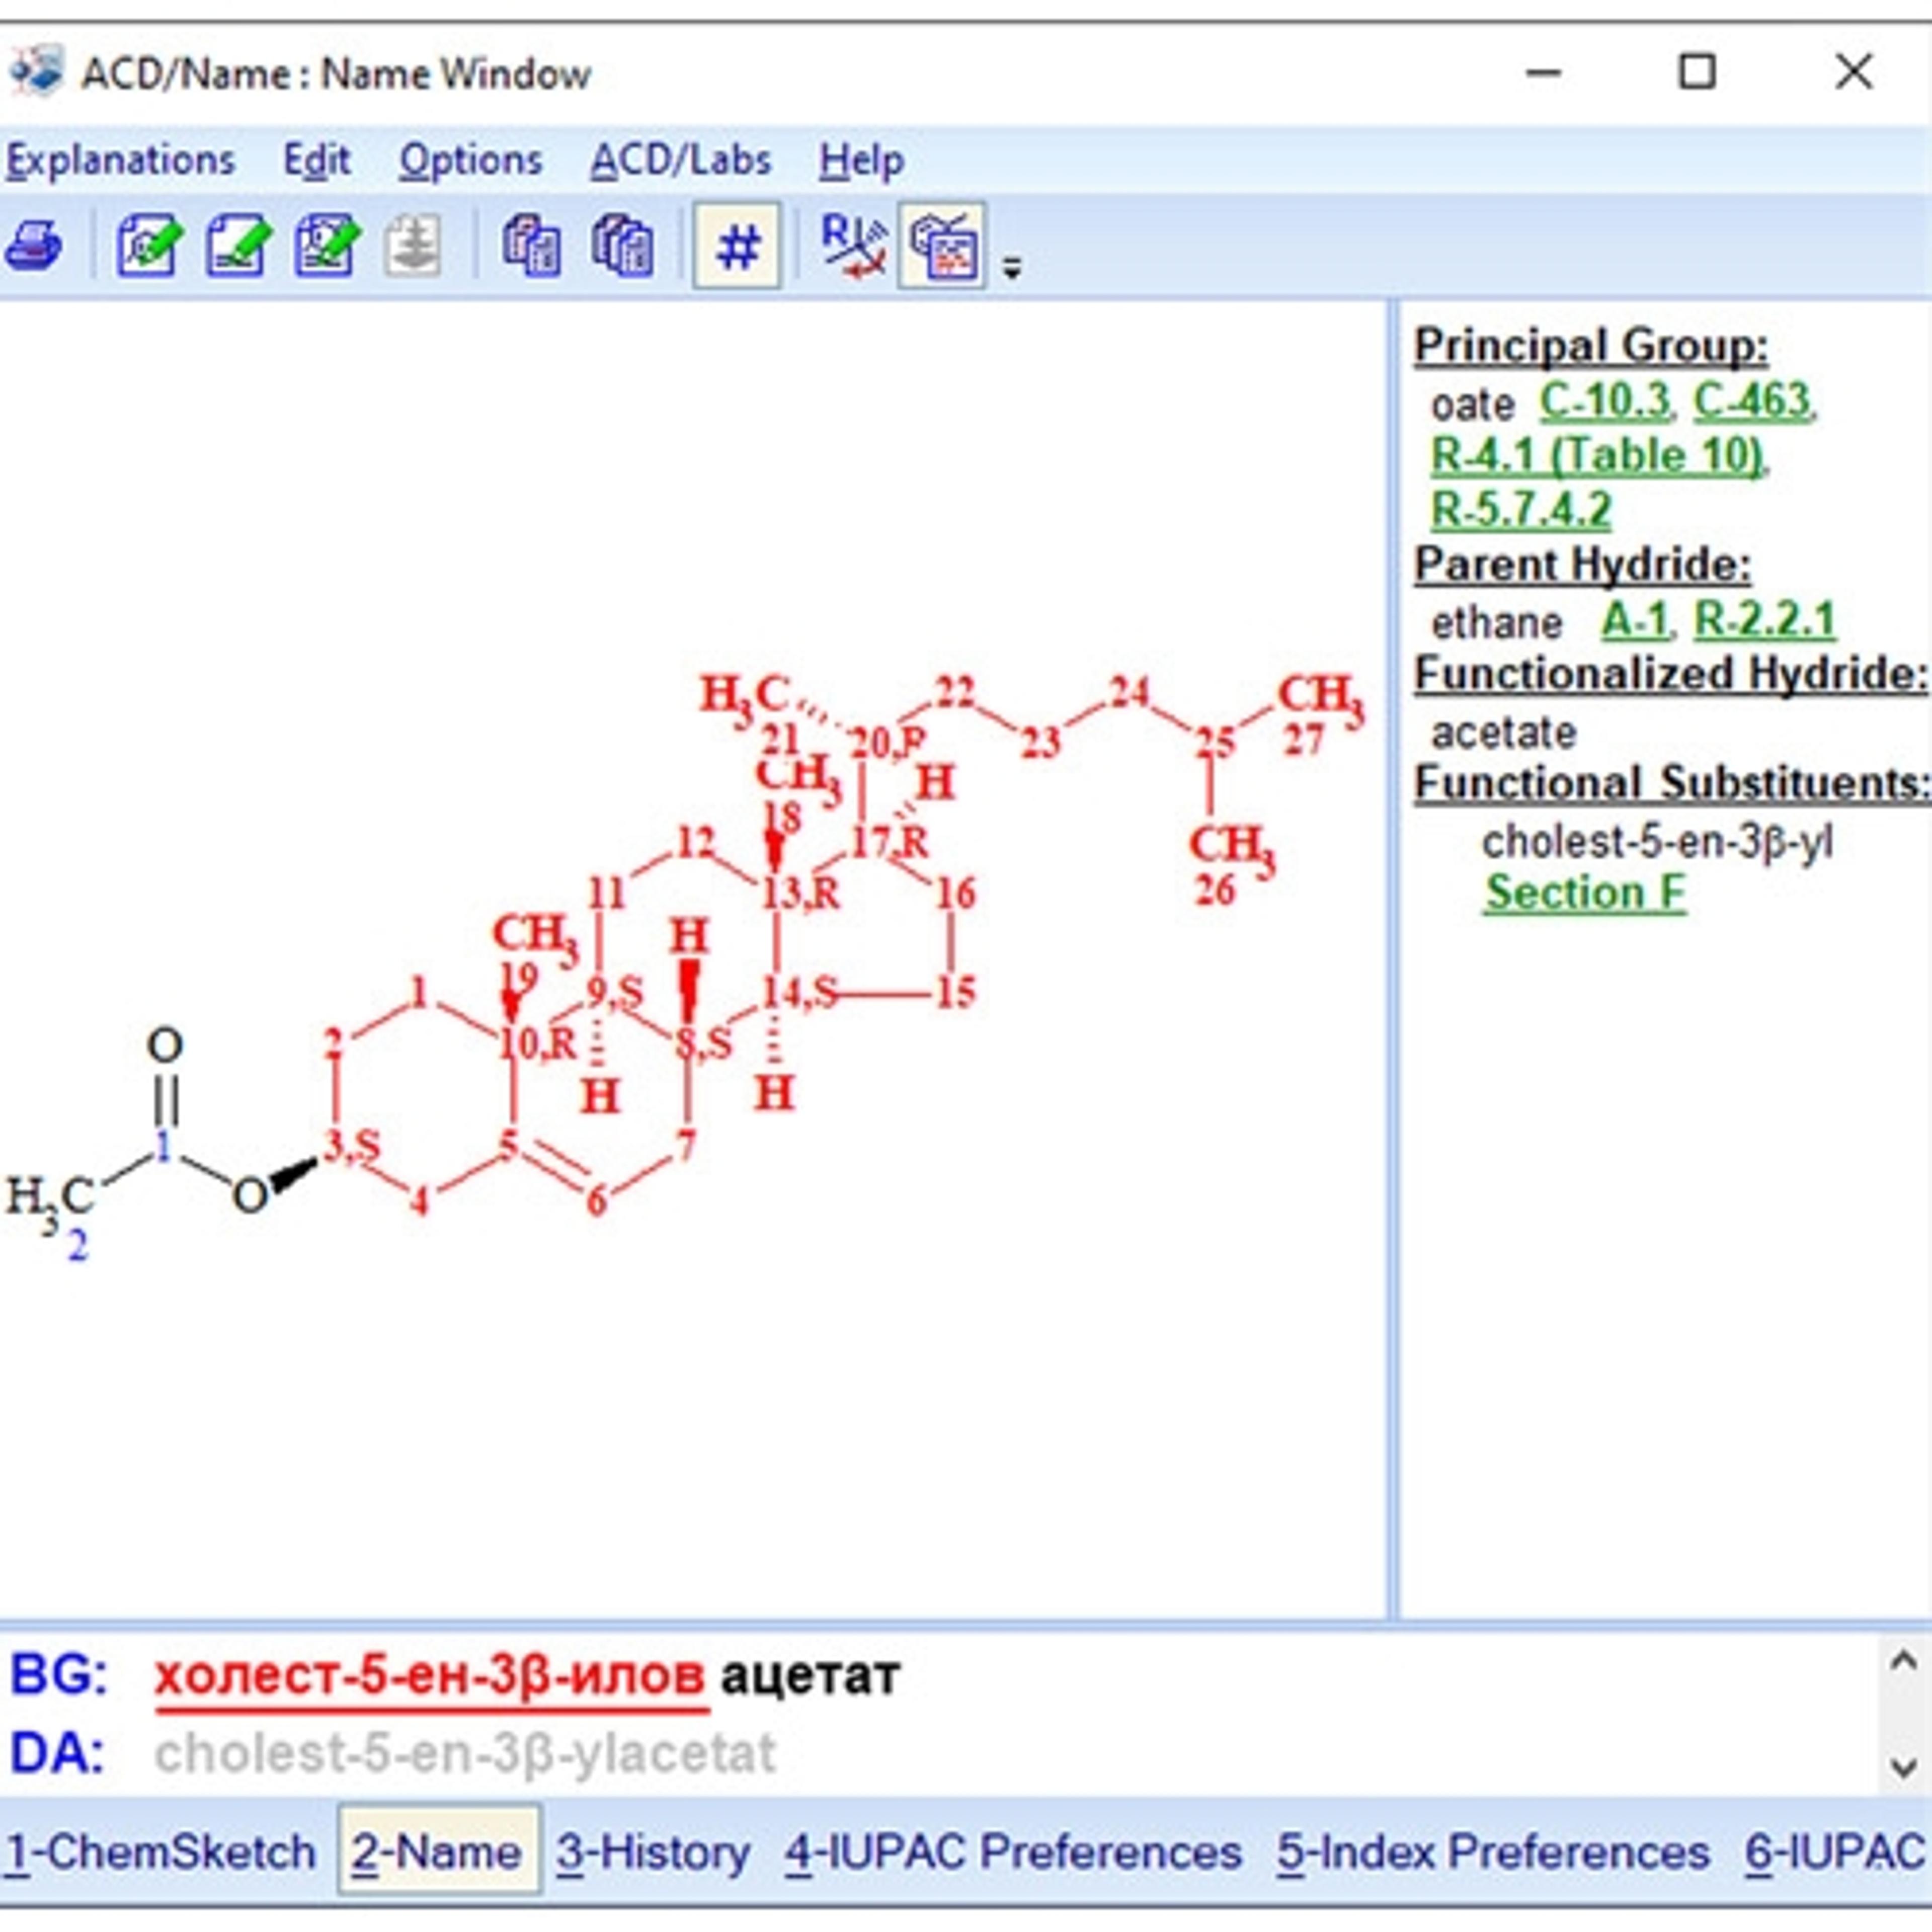
Task: Click the first copy-to-clipboard toolbar icon
Action: click(x=531, y=246)
